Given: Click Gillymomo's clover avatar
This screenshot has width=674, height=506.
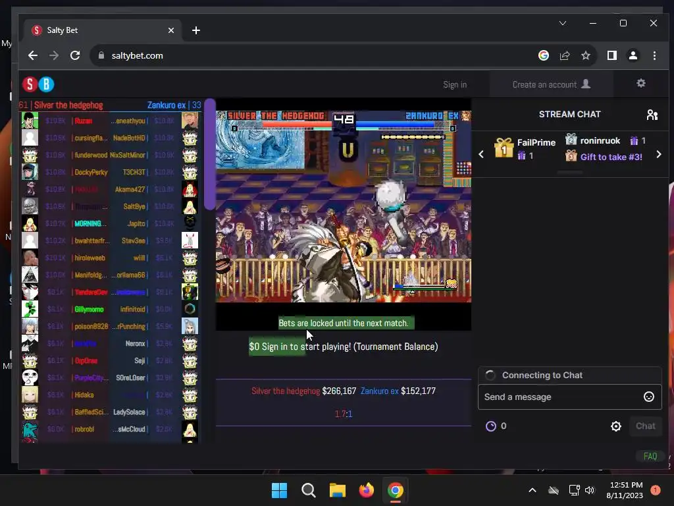Looking at the screenshot, I should pos(30,309).
